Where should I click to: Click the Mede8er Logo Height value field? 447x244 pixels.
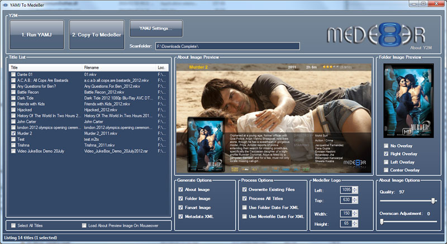pos(346,223)
